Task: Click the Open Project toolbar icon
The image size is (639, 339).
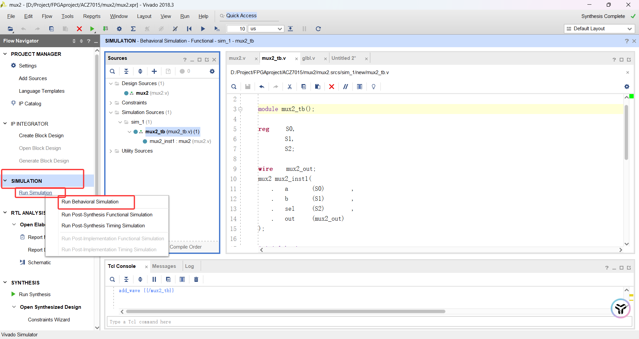Action: coord(11,29)
